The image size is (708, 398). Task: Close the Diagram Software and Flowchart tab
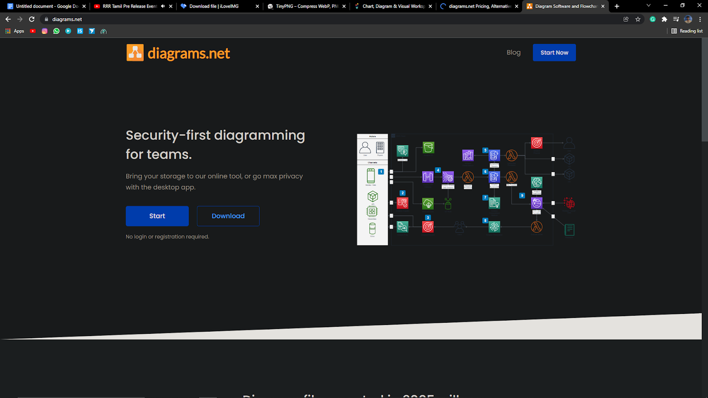603,6
